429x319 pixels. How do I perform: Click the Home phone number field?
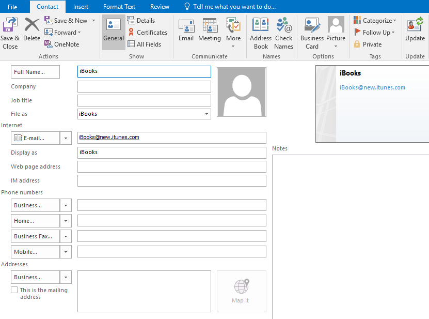pos(172,221)
